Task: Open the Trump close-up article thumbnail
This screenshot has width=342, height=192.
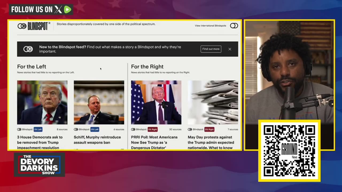Action: (42, 102)
